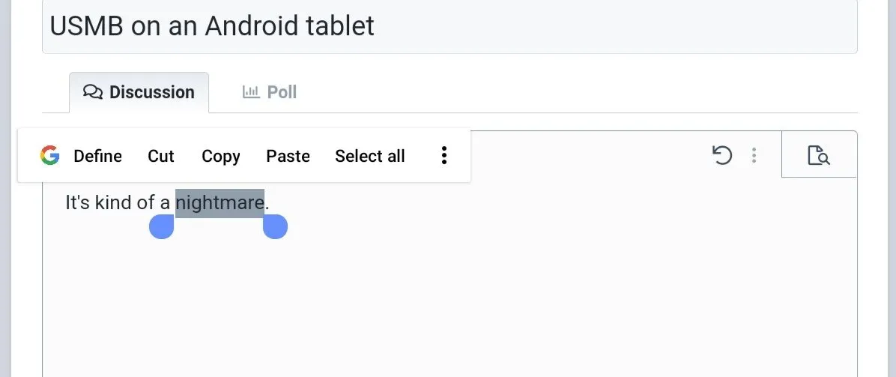Choose Select all from the selection menu
This screenshot has width=896, height=377.
(x=369, y=156)
